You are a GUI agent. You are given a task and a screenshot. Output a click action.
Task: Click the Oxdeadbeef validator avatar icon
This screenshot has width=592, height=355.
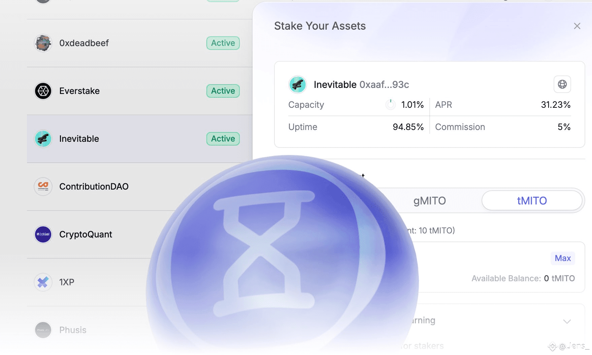43,43
